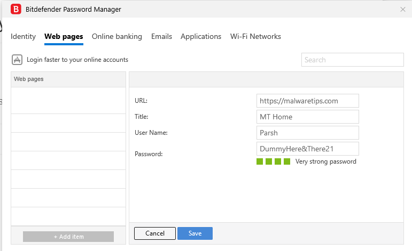Switch to the Online banking tab
Image resolution: width=412 pixels, height=251 pixels.
point(117,37)
